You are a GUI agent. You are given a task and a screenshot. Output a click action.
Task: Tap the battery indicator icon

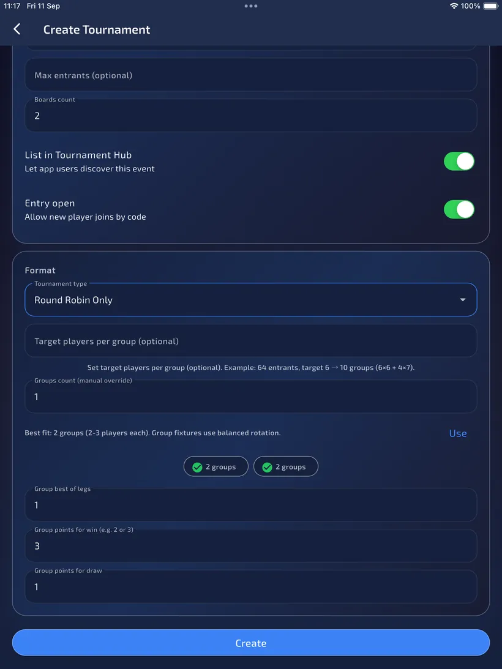(x=491, y=6)
